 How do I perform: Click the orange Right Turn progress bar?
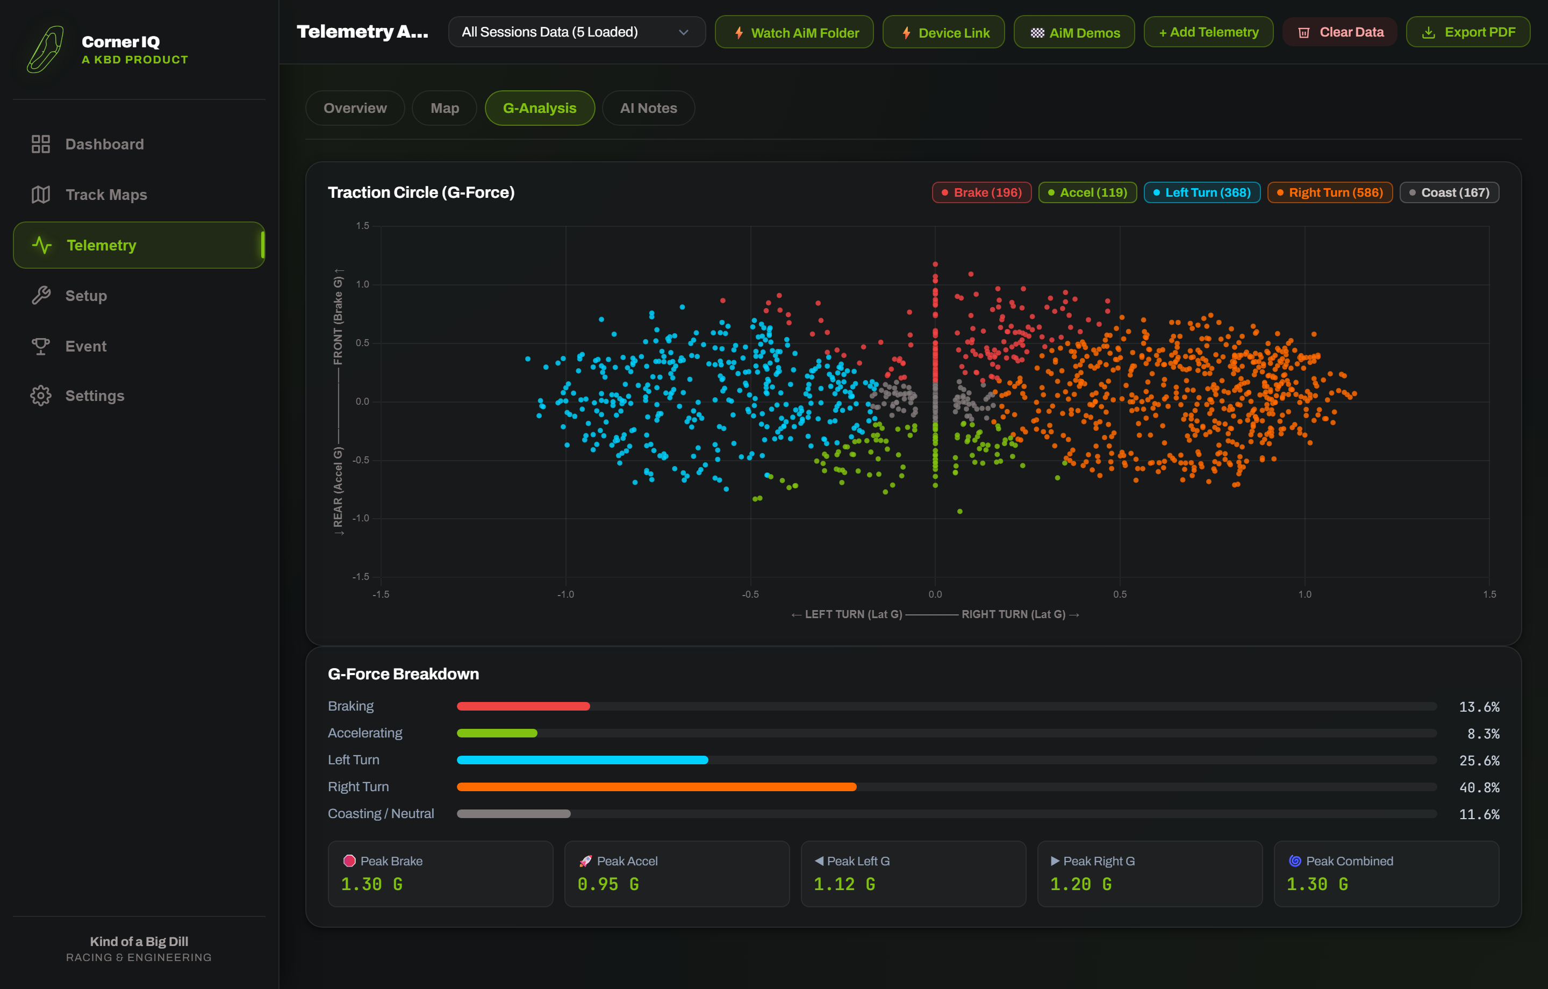[656, 787]
